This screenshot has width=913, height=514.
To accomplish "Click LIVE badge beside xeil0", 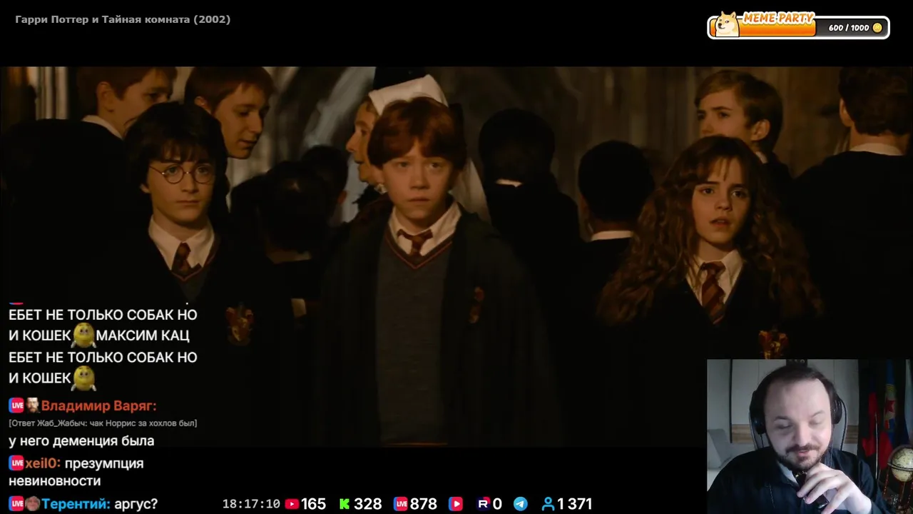I will pos(16,463).
